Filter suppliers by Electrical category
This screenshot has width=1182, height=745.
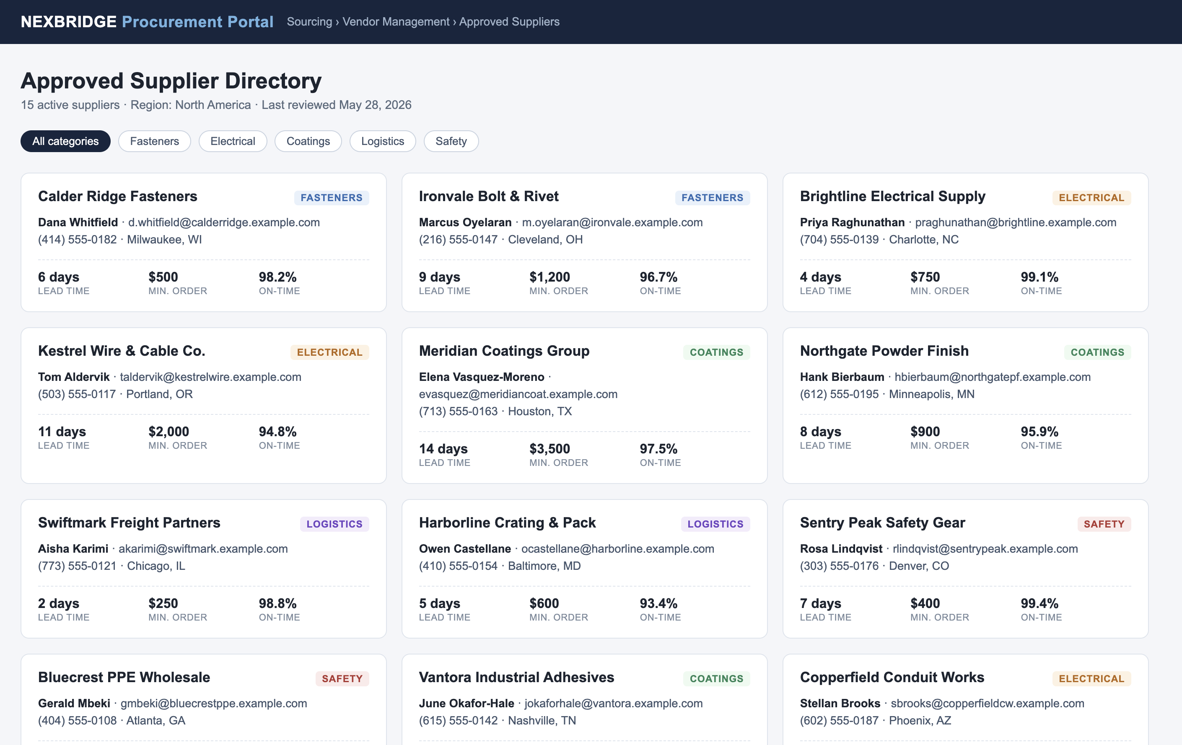(x=233, y=141)
